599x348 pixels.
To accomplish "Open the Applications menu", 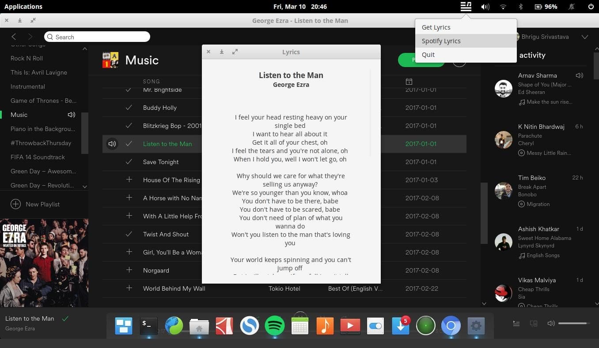I will coord(23,7).
